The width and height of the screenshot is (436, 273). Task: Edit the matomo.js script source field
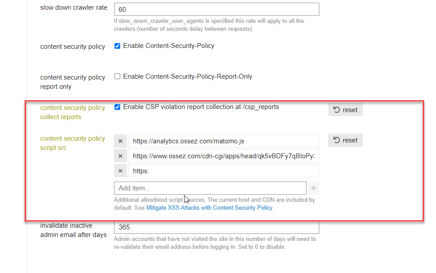(224, 141)
